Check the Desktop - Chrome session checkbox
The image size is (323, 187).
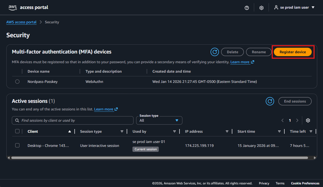tap(17, 145)
